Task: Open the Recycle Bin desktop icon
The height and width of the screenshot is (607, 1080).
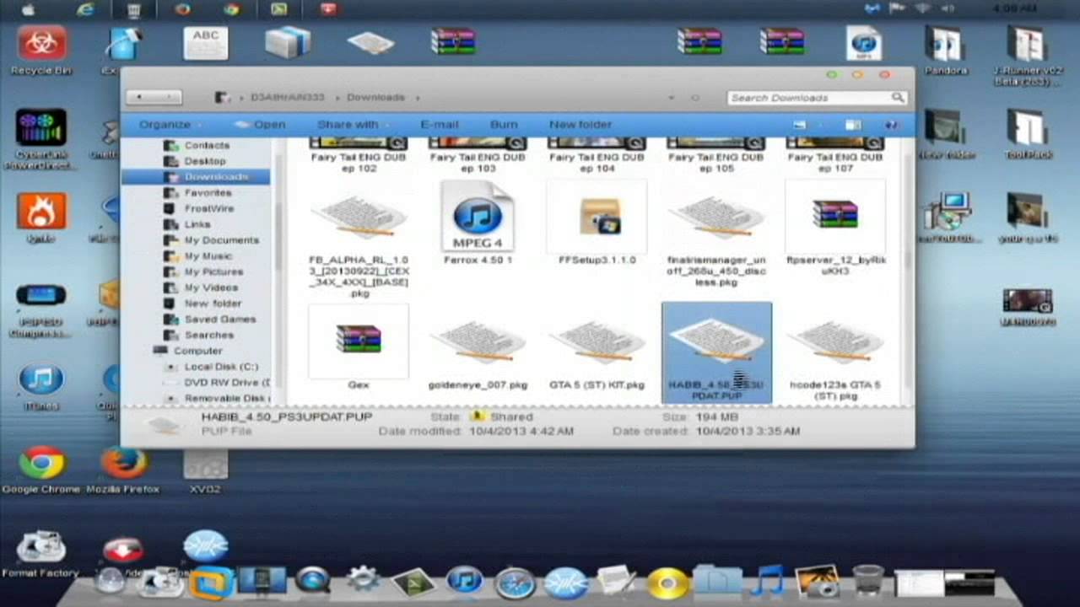Action: tap(40, 51)
